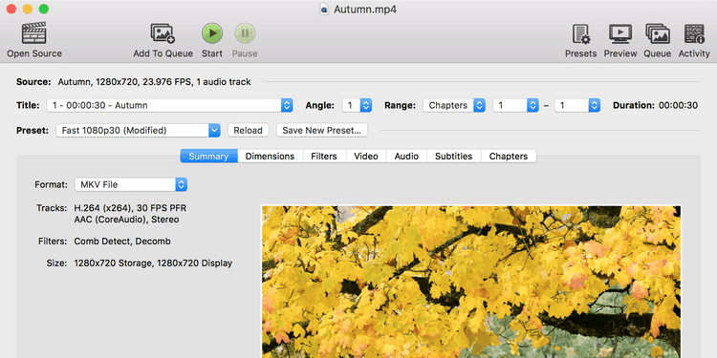Image resolution: width=717 pixels, height=358 pixels.
Task: Switch to the Dimensions tab
Action: [270, 157]
